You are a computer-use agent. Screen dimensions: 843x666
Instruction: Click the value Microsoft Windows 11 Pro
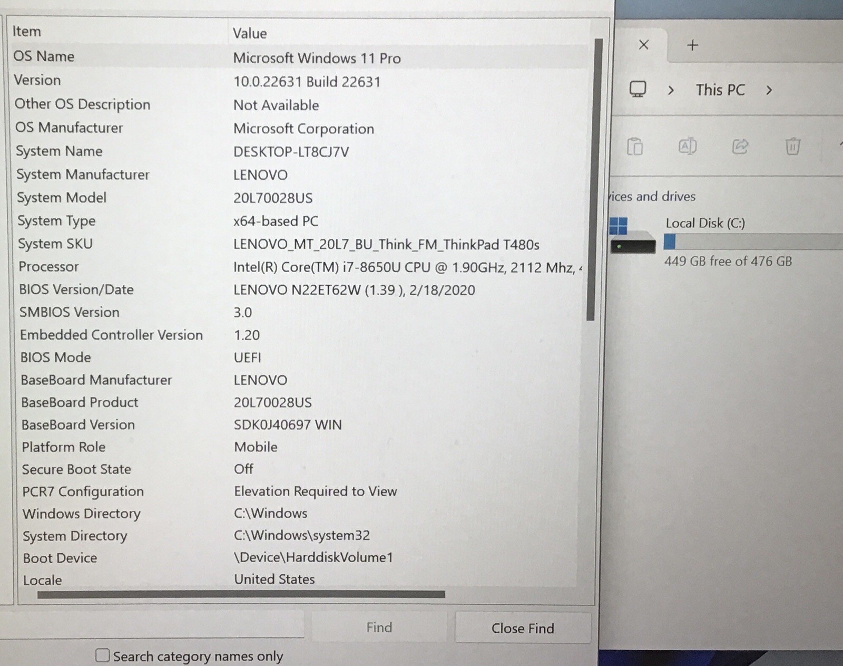click(317, 58)
